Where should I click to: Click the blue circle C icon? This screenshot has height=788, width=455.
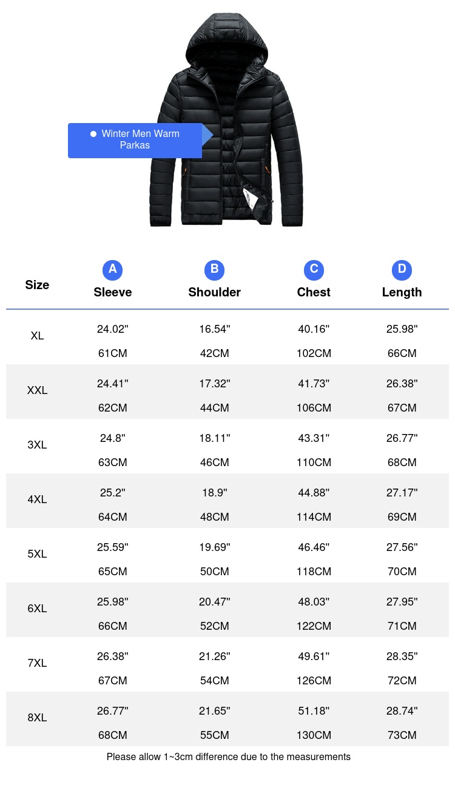point(314,269)
